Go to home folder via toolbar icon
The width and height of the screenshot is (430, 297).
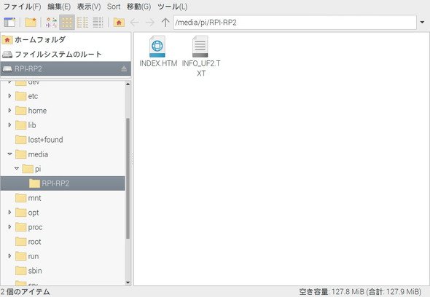(x=119, y=22)
